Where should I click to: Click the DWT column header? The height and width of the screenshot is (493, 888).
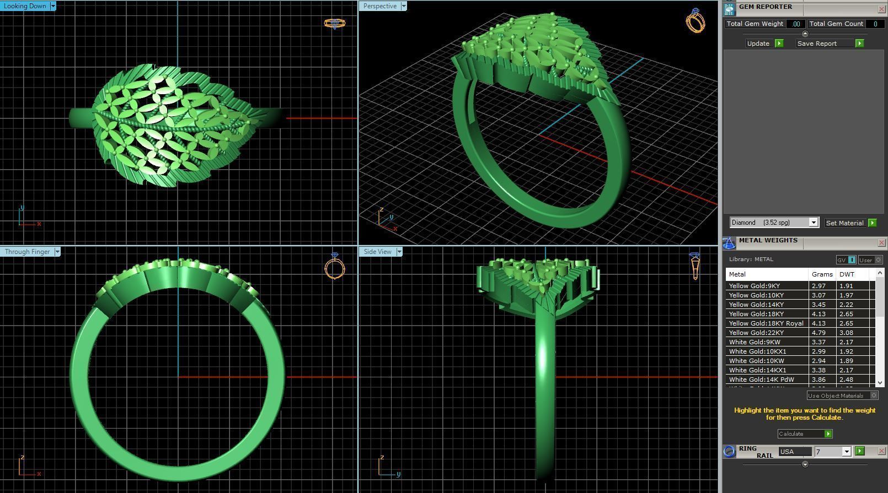(853, 274)
